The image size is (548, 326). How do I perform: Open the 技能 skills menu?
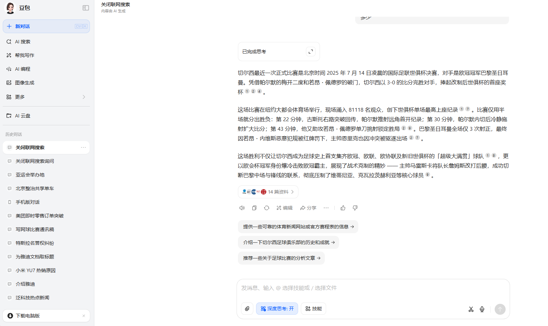pos(313,309)
